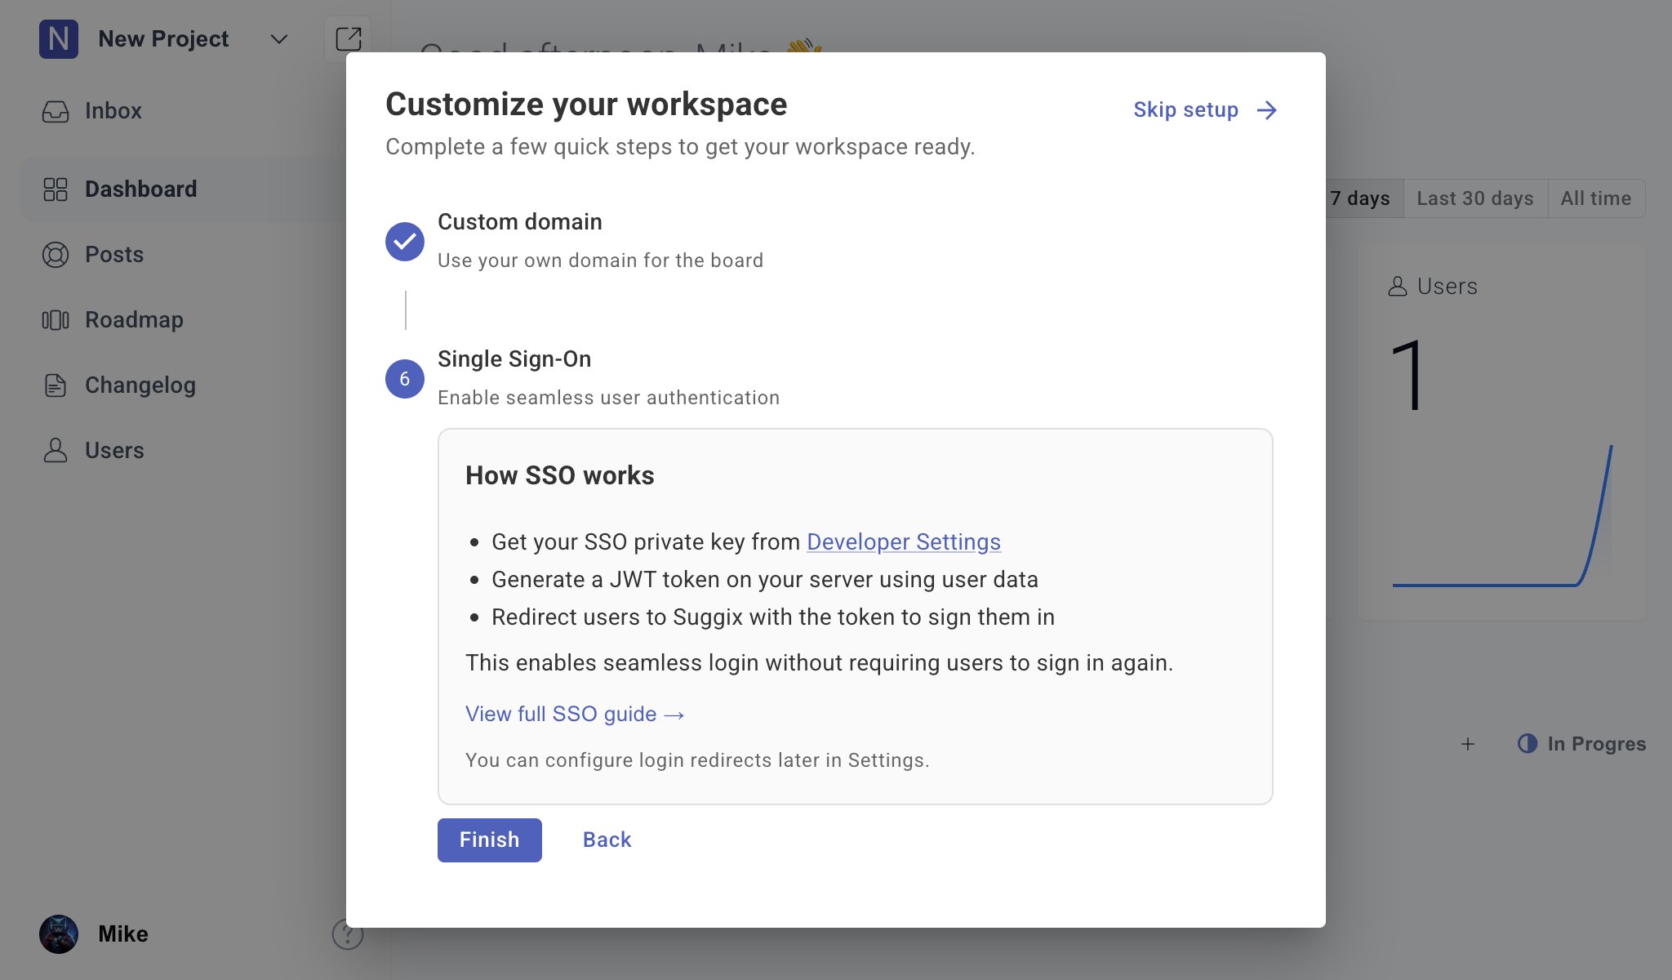
Task: Click the Users count value 1
Action: [1408, 376]
